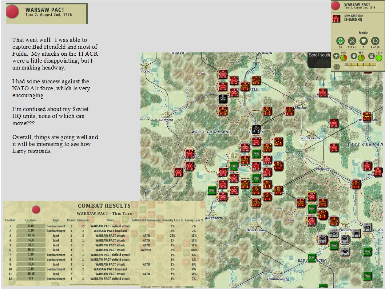Select the 8-9 unit at Gersfeld
385x289 pixels.
[278, 190]
